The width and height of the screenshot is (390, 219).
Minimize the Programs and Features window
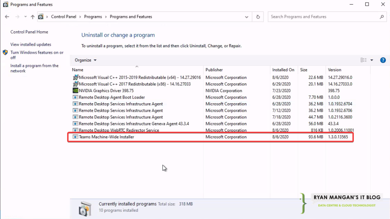pyautogui.click(x=351, y=4)
